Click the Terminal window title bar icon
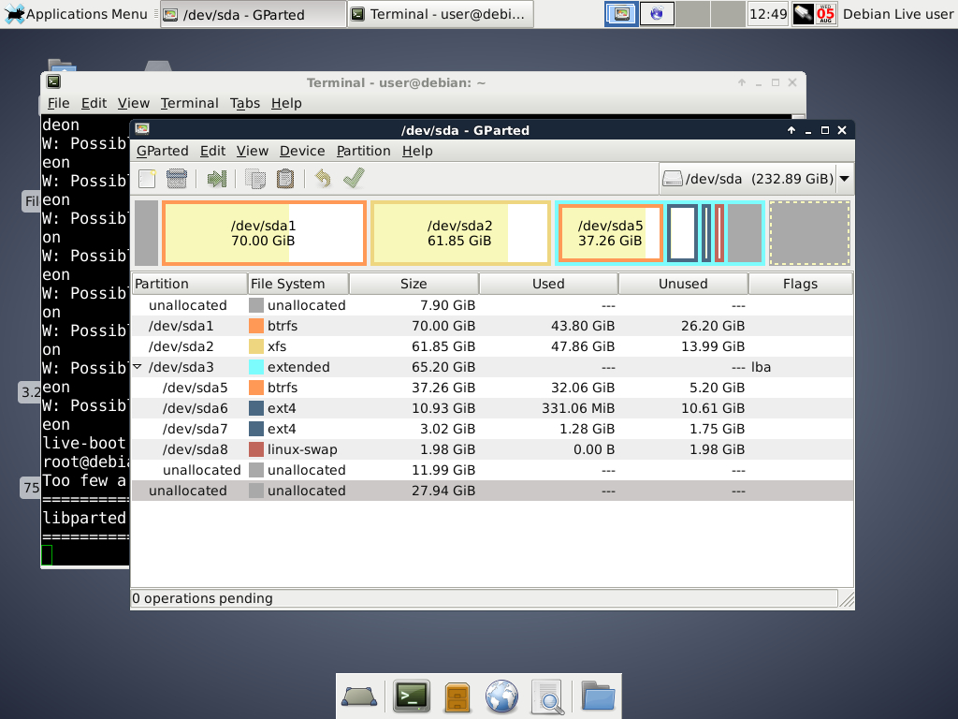 point(53,81)
